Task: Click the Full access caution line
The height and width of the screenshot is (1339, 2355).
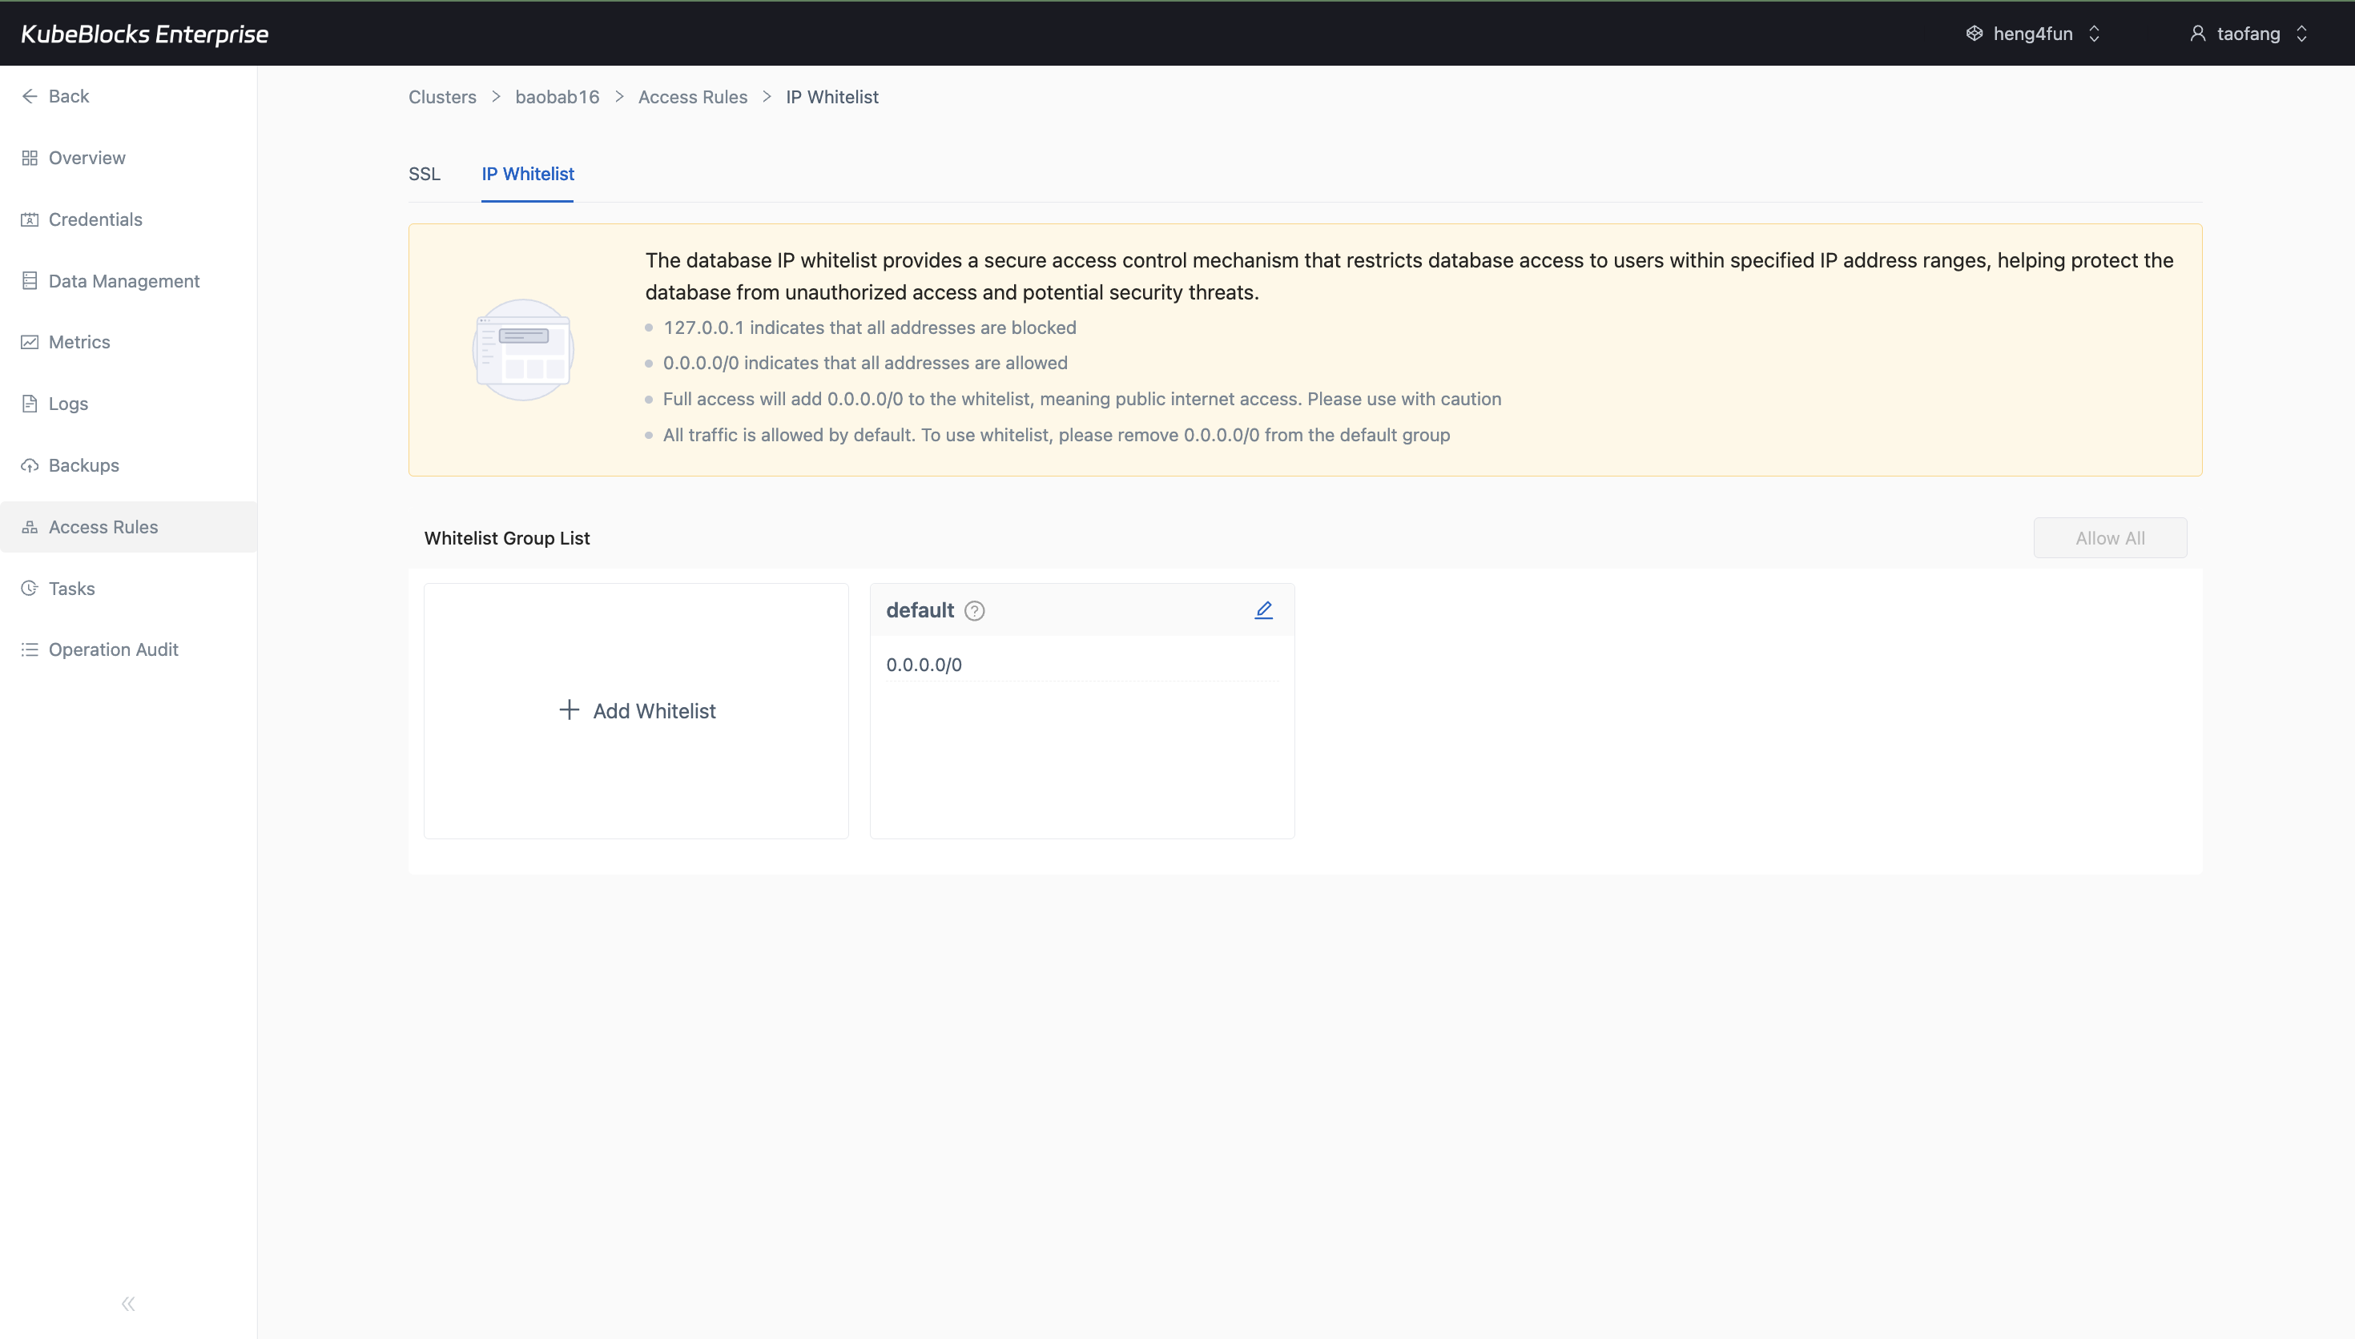Action: [x=1081, y=399]
